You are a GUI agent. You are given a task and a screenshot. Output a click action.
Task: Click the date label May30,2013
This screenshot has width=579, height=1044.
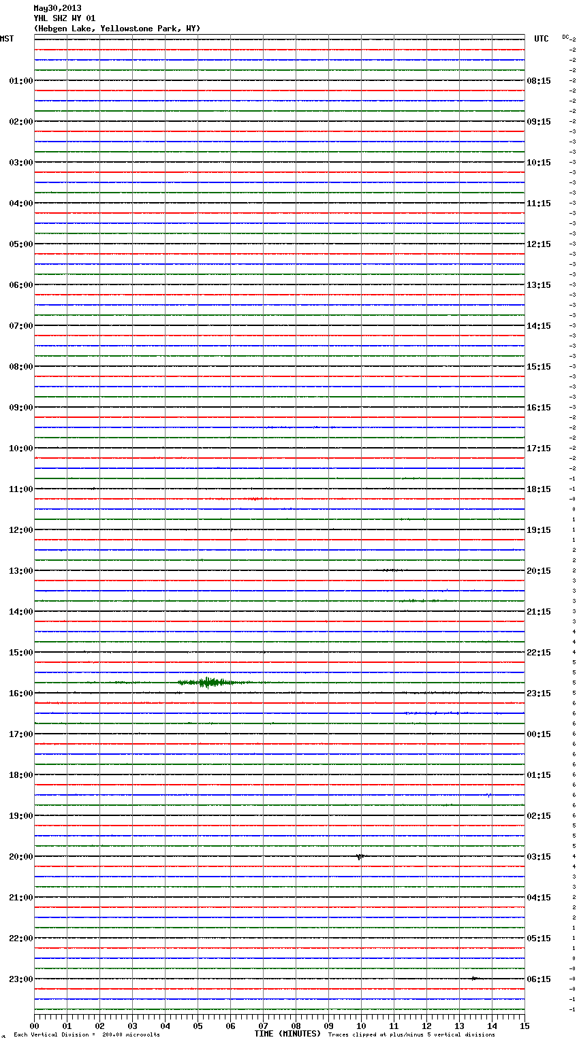click(57, 8)
